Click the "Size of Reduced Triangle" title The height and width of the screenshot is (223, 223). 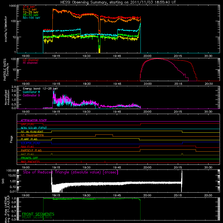click(x=71, y=172)
